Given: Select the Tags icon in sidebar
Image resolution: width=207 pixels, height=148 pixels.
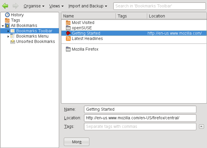Looking at the screenshot, I should pyautogui.click(x=7, y=20).
